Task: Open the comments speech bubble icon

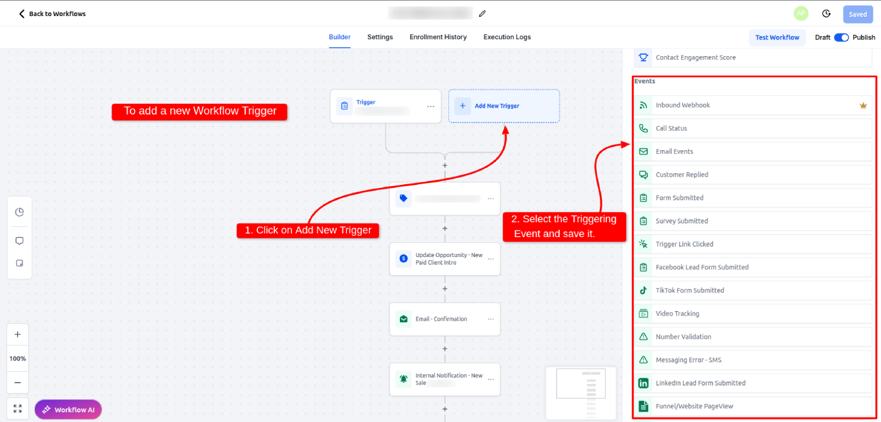Action: [x=19, y=241]
